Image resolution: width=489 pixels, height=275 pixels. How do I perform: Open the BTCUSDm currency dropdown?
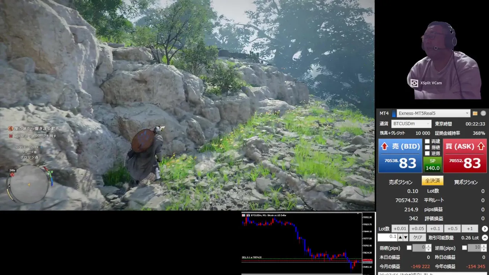[411, 124]
